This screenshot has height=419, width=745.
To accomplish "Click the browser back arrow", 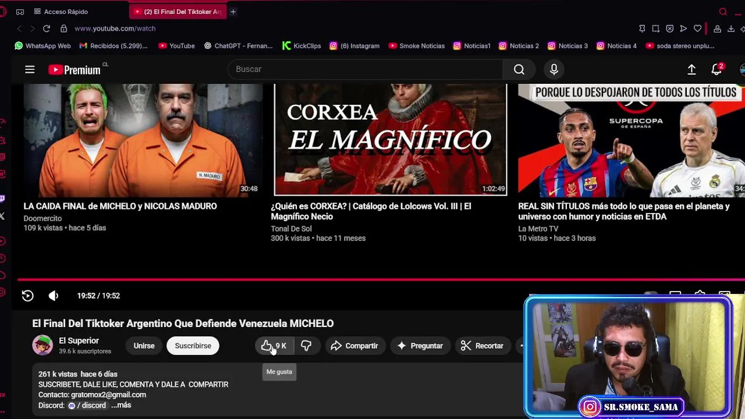I will 19,28.
